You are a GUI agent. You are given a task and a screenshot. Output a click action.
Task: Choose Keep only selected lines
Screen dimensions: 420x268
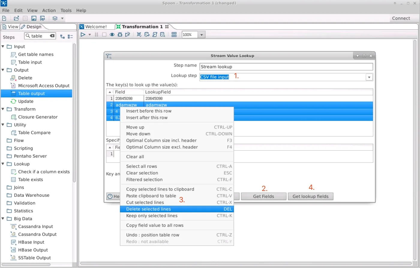[x=177, y=216]
